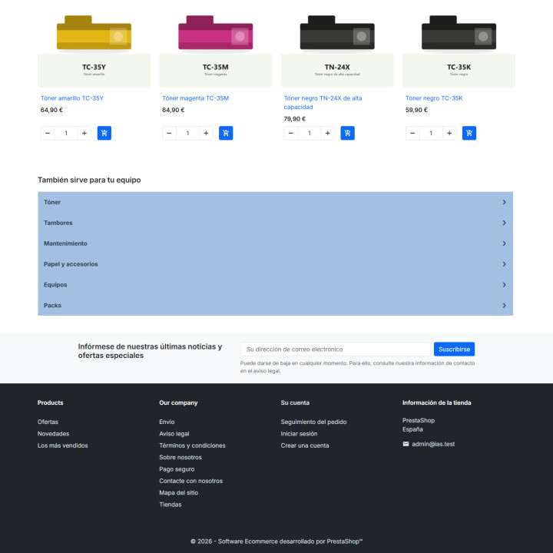Screen dimensions: 553x553
Task: Add Tóner magenta TC-35M to cart
Action: click(226, 133)
